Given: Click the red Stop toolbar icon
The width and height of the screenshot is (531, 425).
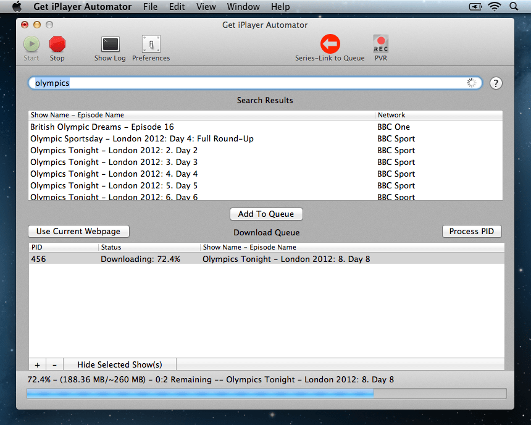Looking at the screenshot, I should point(57,44).
